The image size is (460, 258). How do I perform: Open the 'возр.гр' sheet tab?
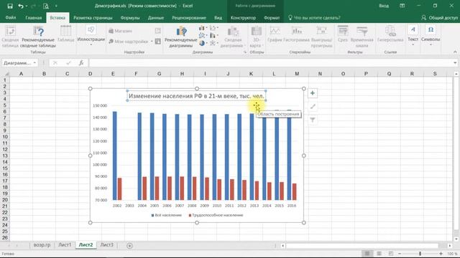pyautogui.click(x=42, y=245)
